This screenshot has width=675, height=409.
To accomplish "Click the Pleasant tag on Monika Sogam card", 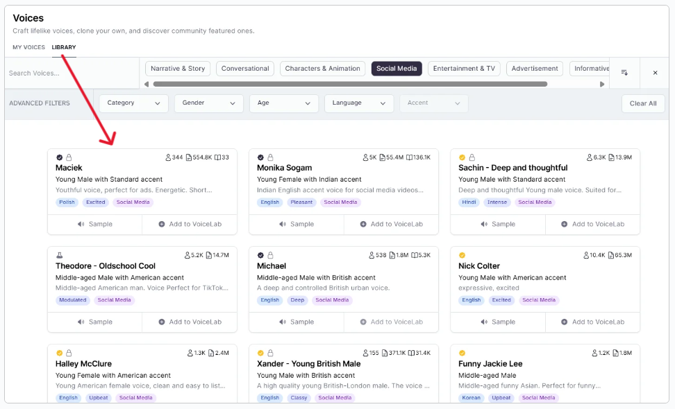I will click(301, 202).
